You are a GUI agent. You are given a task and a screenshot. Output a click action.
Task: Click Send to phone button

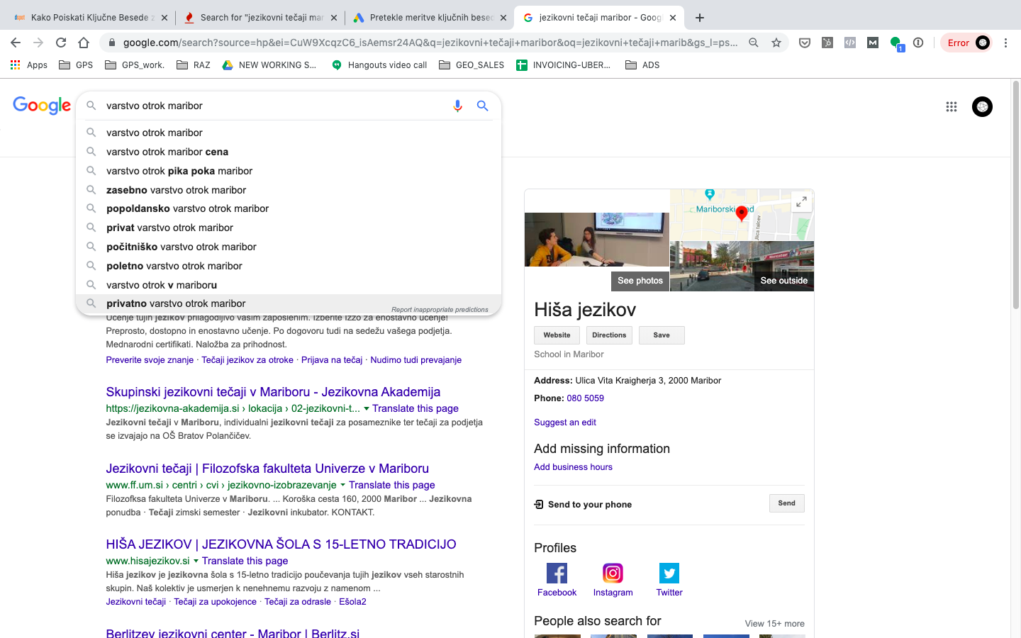(786, 503)
